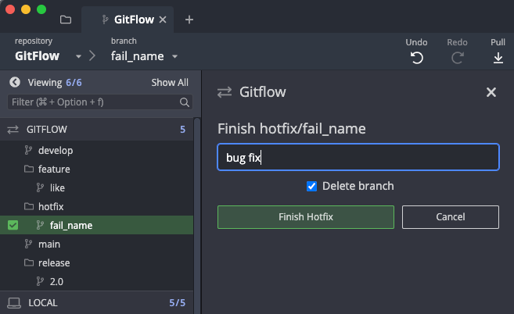Select the develop branch in sidebar
Image resolution: width=514 pixels, height=314 pixels.
(x=55, y=150)
